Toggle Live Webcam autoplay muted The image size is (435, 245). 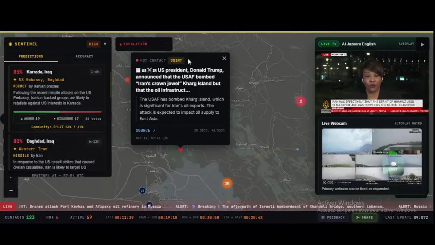pyautogui.click(x=408, y=124)
